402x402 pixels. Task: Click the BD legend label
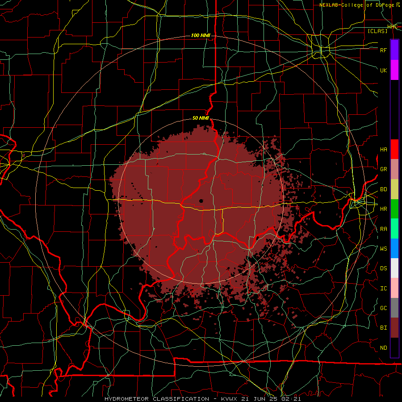pyautogui.click(x=383, y=189)
